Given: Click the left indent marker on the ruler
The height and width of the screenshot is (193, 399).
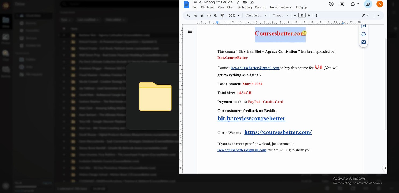Looking at the screenshot, I should tap(217, 23).
